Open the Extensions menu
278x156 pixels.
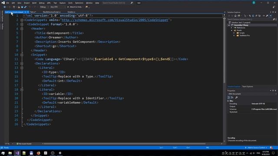79,3
